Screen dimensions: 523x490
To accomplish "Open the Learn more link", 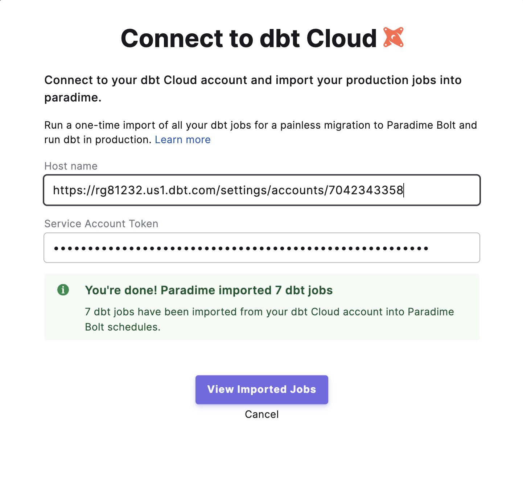I will (x=182, y=140).
